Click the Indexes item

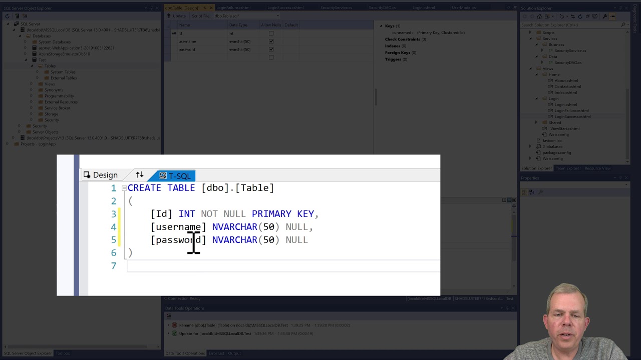coord(393,46)
